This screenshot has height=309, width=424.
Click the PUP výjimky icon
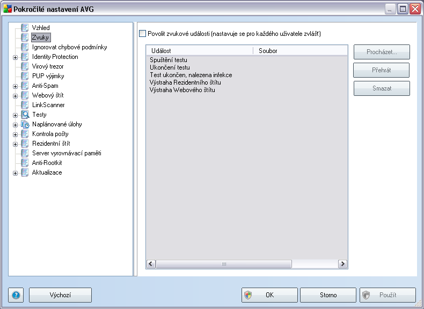pyautogui.click(x=25, y=76)
